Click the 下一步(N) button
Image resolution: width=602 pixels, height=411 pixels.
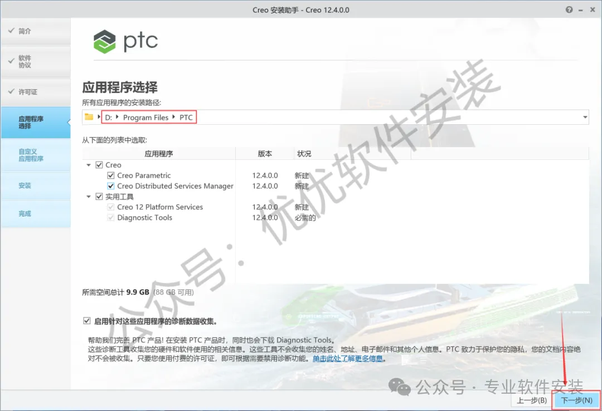point(576,400)
